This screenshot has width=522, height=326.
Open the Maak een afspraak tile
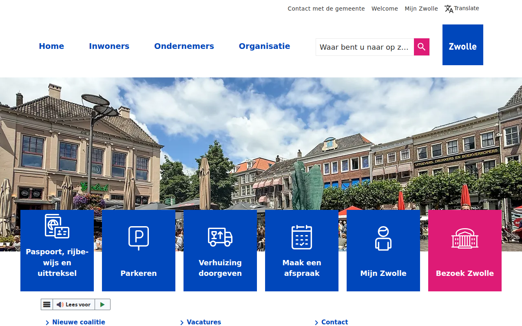click(302, 251)
